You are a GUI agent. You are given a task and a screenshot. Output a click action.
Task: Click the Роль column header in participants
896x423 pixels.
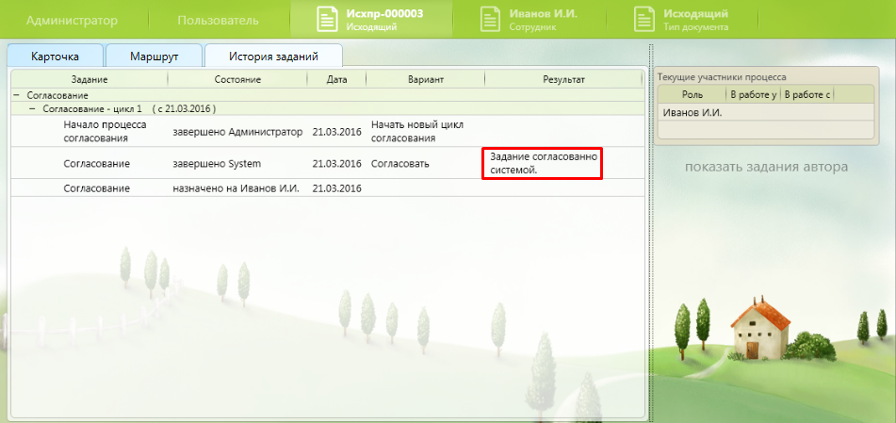tap(692, 94)
